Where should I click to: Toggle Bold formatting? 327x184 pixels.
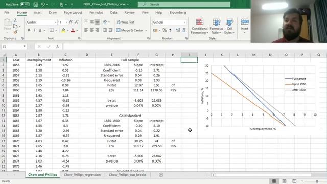(x=29, y=30)
